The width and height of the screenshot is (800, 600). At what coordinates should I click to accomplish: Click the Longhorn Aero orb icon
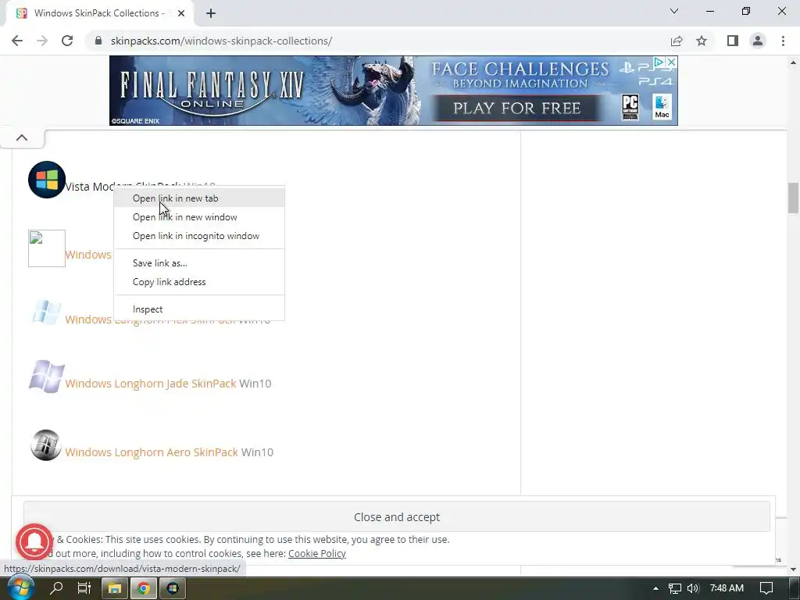(46, 445)
